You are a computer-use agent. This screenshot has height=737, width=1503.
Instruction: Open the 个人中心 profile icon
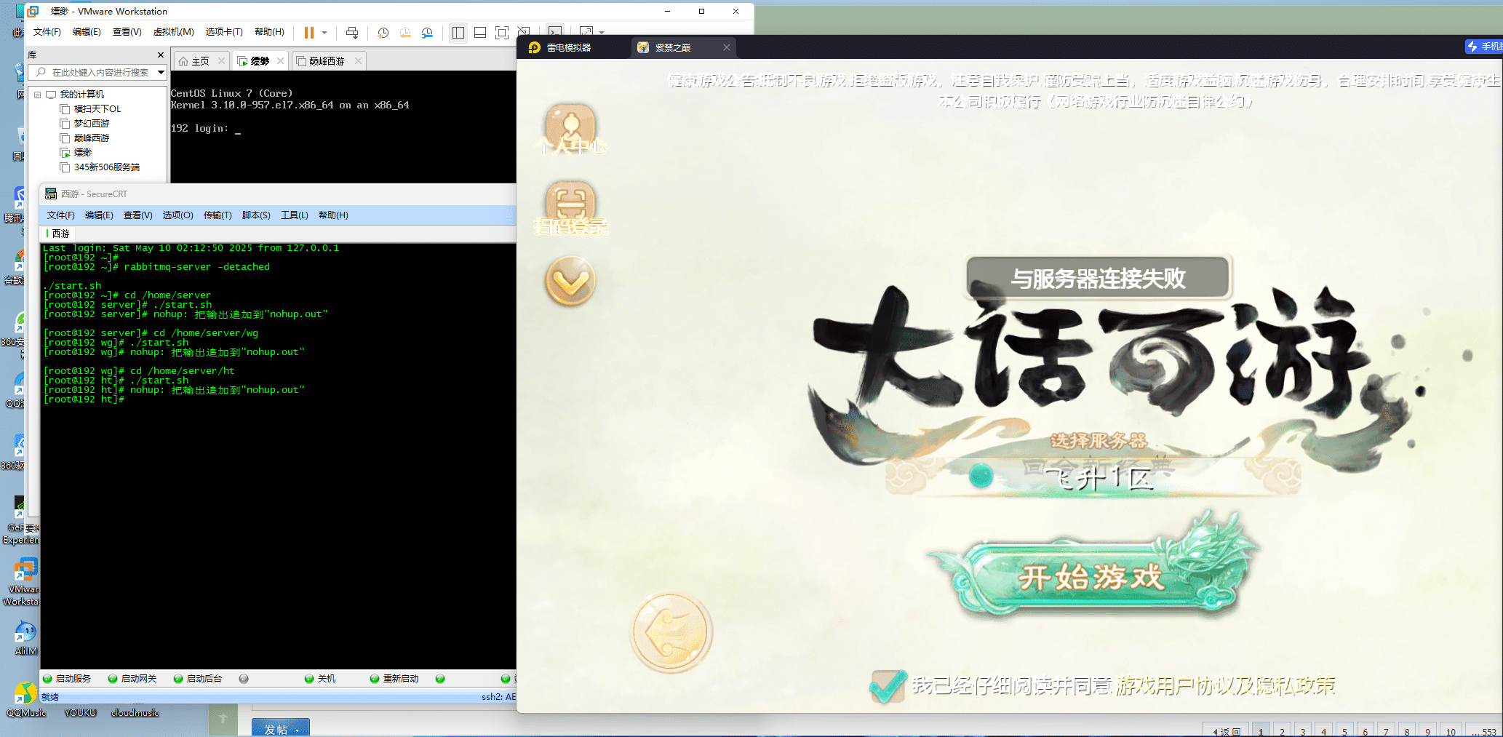[570, 129]
